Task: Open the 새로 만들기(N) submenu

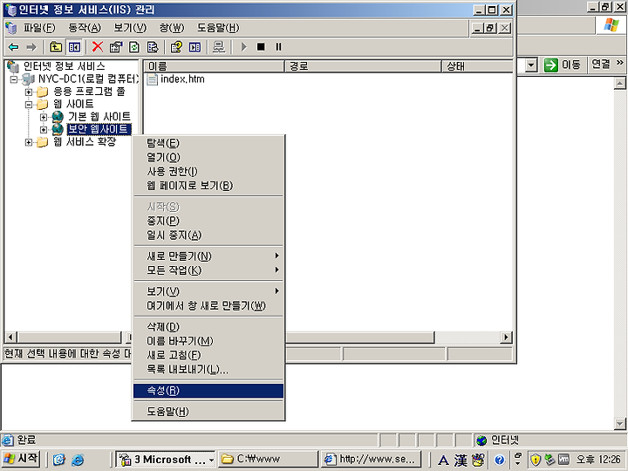Action: 208,256
